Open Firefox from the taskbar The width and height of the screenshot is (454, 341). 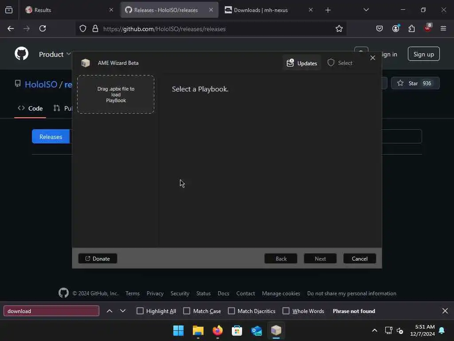point(217,330)
